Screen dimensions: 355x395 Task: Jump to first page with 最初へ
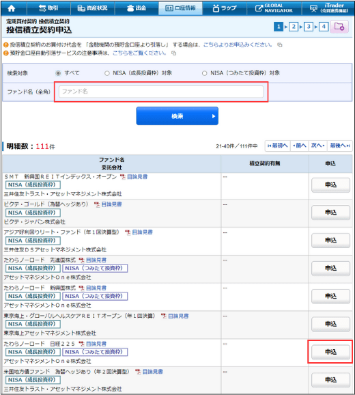click(278, 146)
